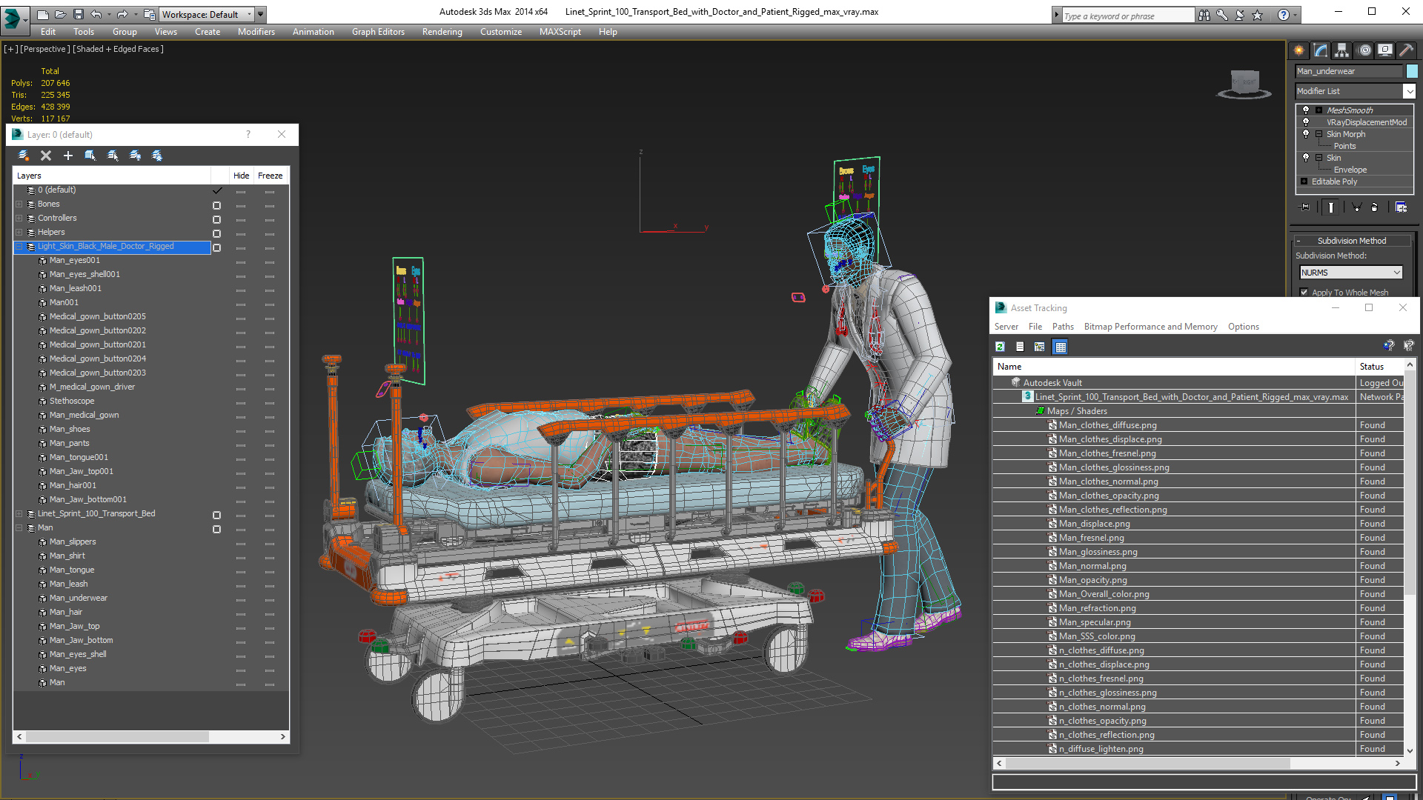This screenshot has height=800, width=1423.
Task: Make the modifier unique
Action: 1356,207
